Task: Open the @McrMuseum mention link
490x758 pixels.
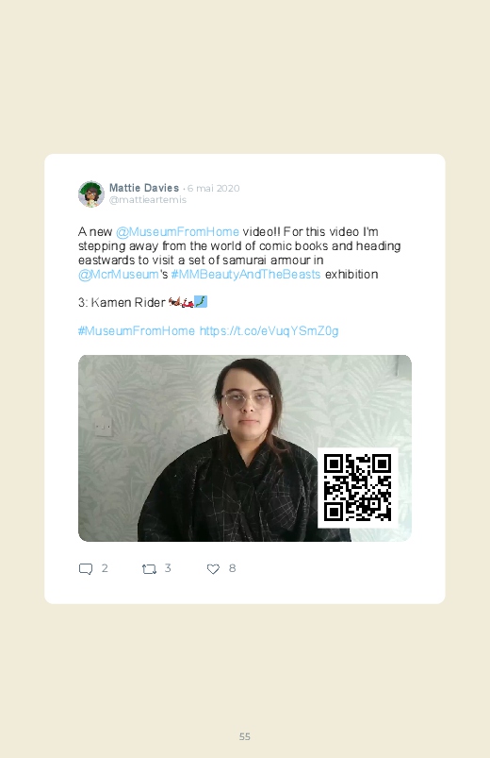Action: pyautogui.click(x=119, y=274)
